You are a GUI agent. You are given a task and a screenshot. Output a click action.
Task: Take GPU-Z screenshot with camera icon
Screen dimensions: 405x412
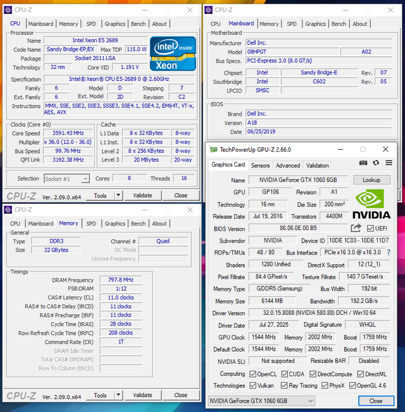tap(363, 163)
